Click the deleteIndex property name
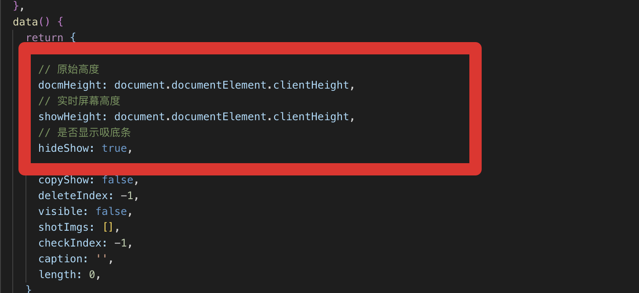Viewport: 639px width, 293px height. coord(73,196)
